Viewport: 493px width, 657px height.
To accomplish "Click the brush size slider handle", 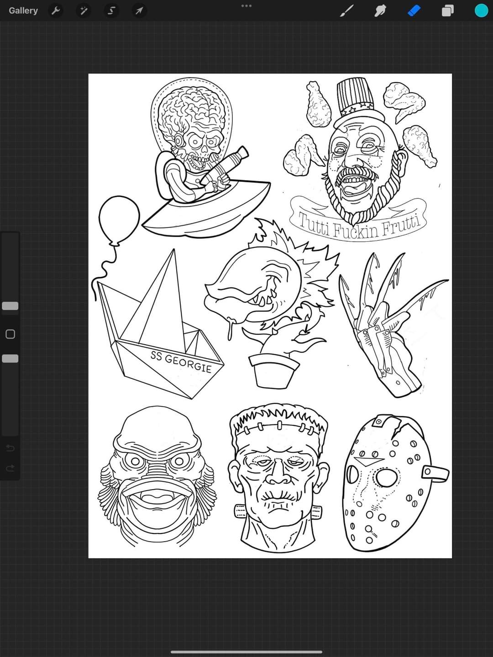I will click(10, 306).
